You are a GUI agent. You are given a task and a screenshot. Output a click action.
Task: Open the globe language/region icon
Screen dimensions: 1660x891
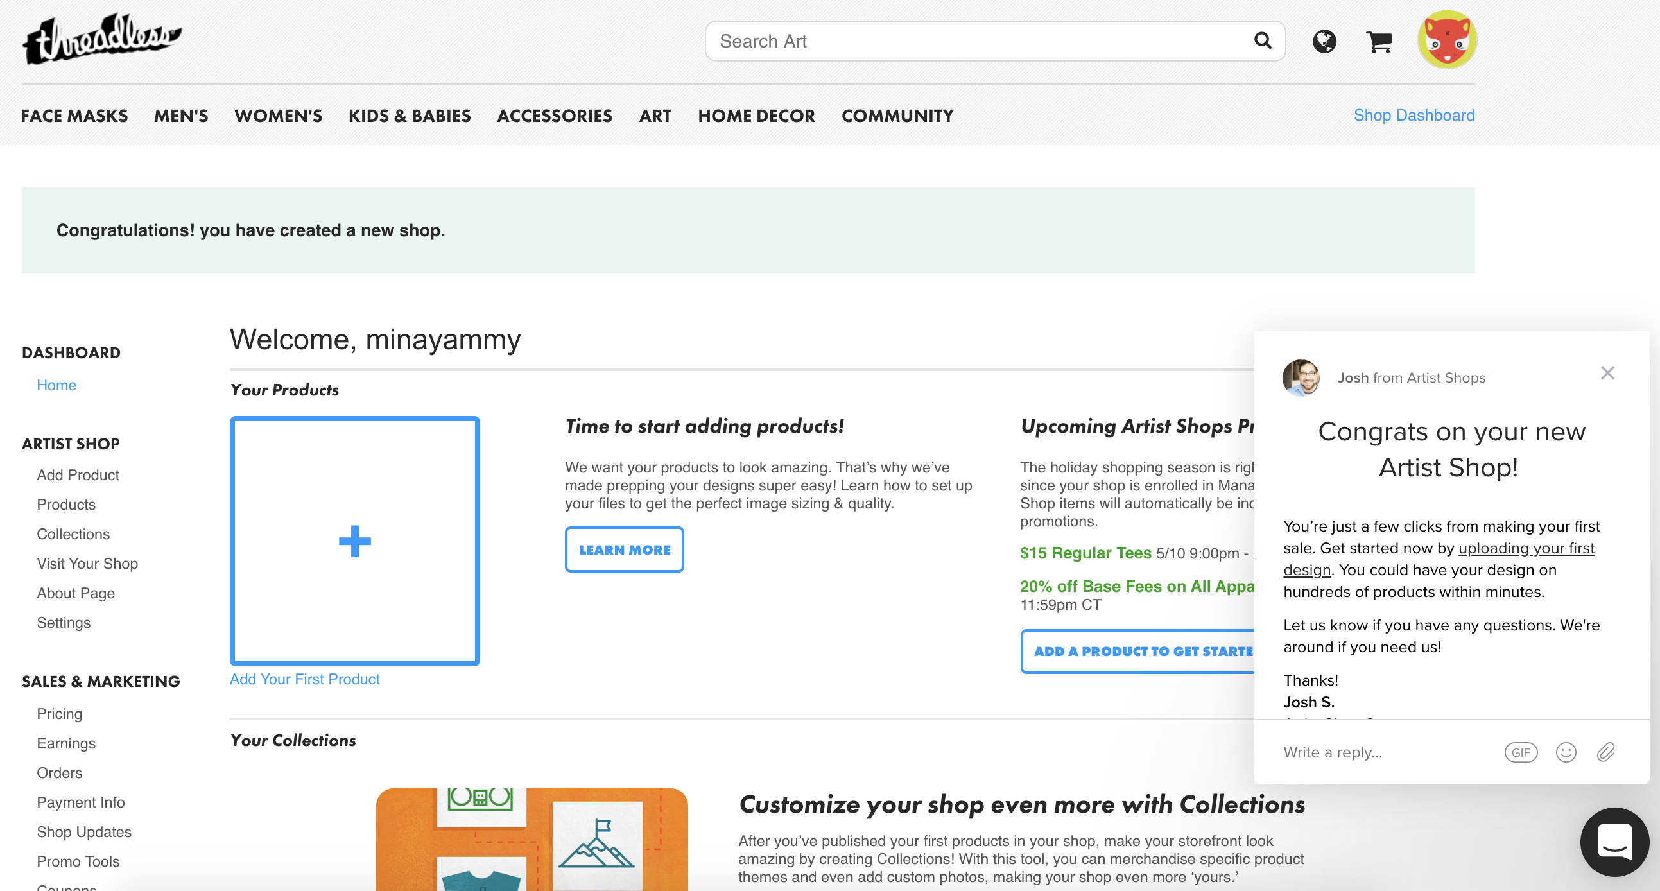pos(1324,42)
